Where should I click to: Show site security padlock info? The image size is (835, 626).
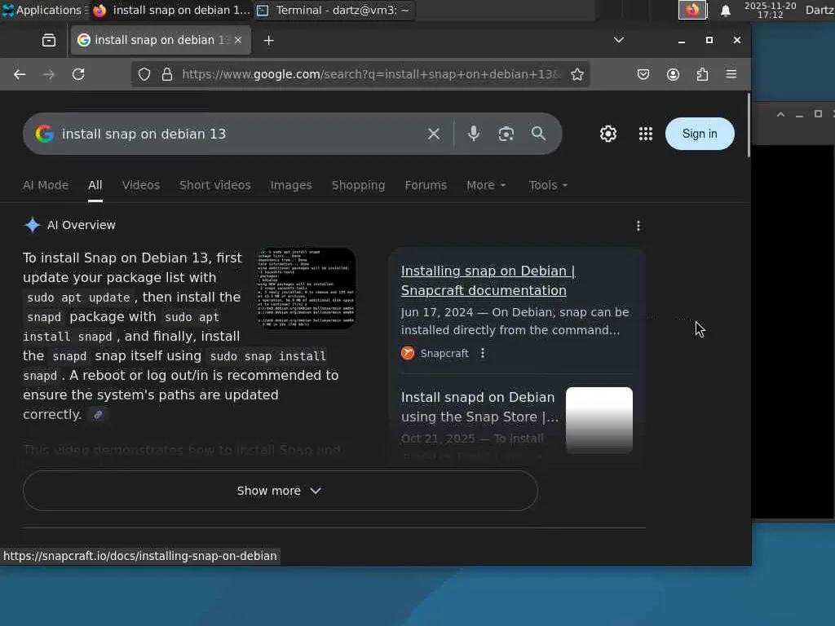[x=167, y=74]
